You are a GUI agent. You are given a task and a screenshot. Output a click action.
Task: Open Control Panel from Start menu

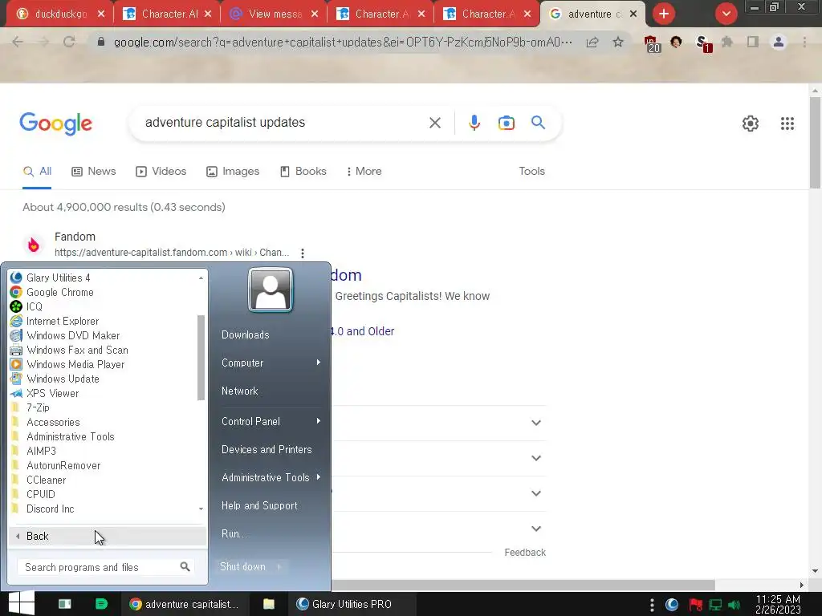pos(250,422)
